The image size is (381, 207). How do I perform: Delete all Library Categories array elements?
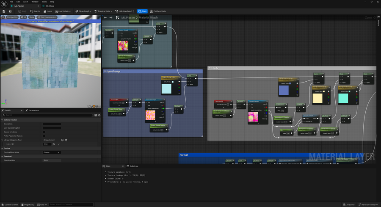[x=66, y=140]
